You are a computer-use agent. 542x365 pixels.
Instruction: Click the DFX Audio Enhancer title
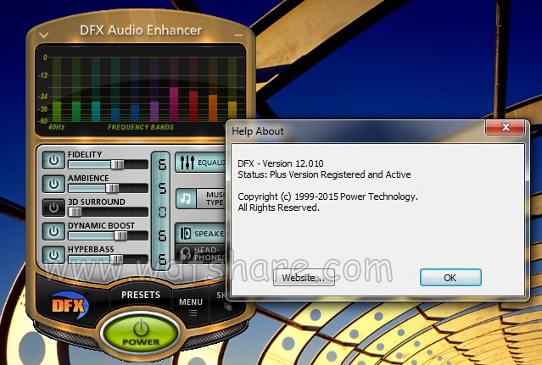point(141,30)
